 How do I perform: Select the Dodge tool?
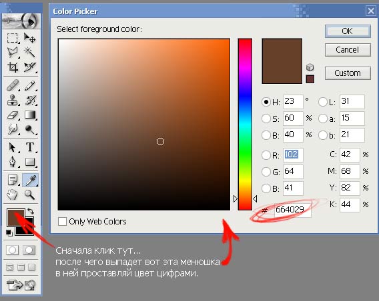pyautogui.click(x=30, y=129)
